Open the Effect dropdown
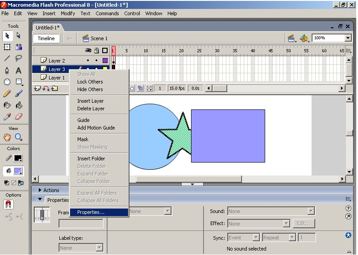 286,223
